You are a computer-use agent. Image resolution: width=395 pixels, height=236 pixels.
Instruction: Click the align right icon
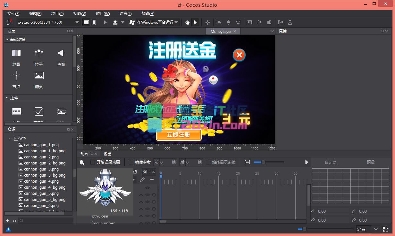point(238,22)
